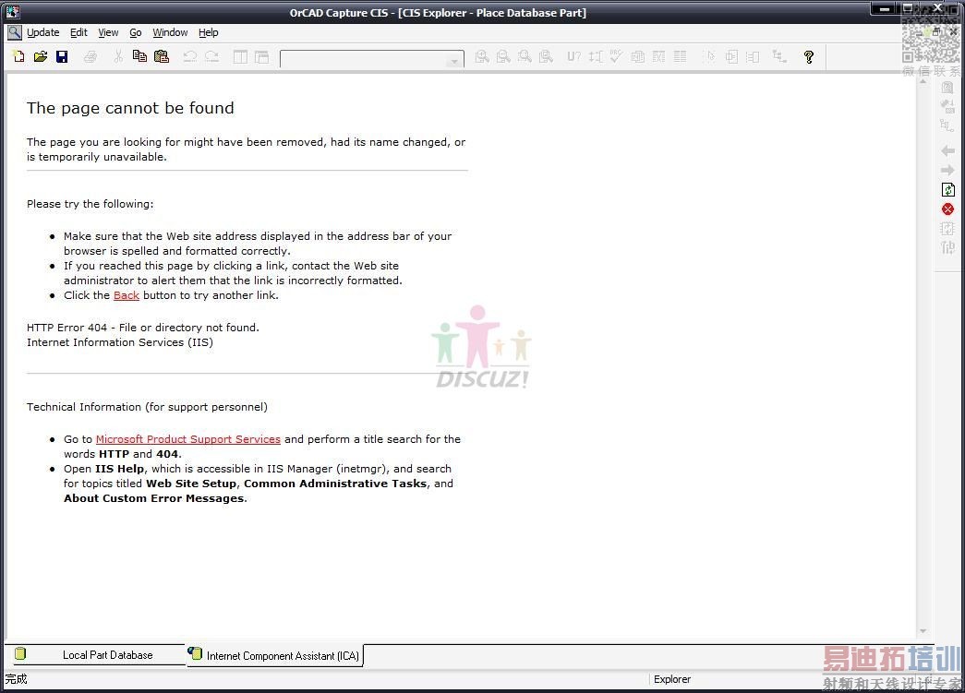Follow the Back link in error page

point(127,295)
